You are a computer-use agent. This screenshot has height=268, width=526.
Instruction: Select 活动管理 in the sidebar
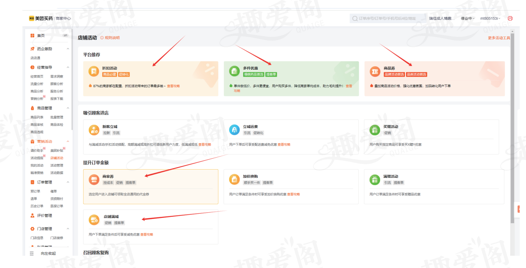click(x=57, y=165)
